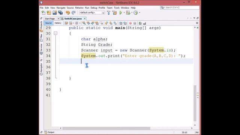Click the Last Edit icon in editor toolbar
Screen dimensions: 240x135
pos(66,23)
